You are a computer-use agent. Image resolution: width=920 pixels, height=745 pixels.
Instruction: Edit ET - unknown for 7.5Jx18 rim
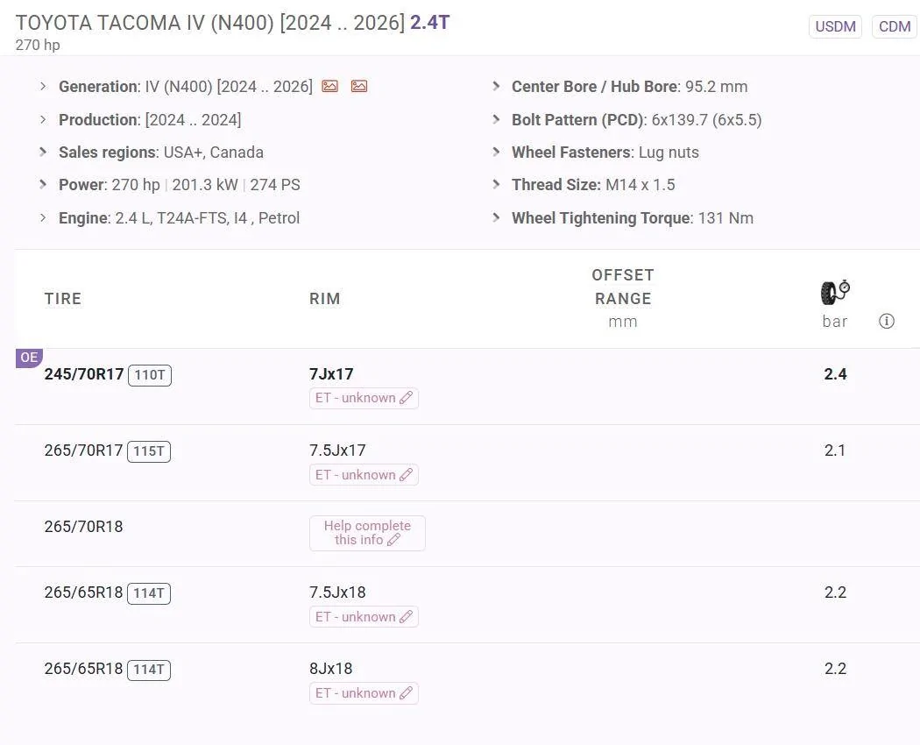pyautogui.click(x=364, y=617)
